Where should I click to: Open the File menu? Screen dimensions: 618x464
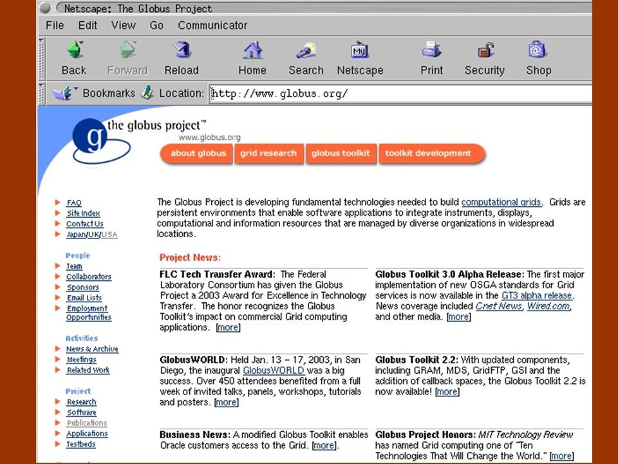pos(55,25)
